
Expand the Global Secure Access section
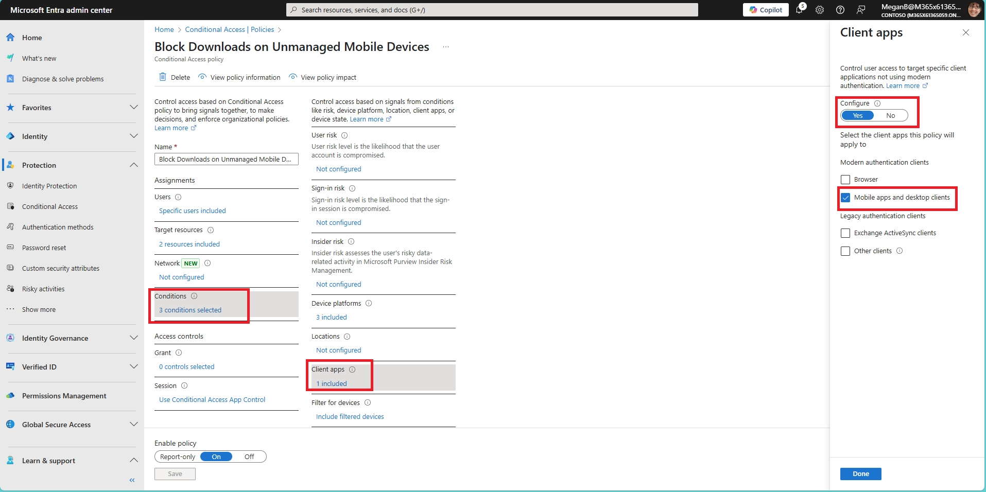72,425
